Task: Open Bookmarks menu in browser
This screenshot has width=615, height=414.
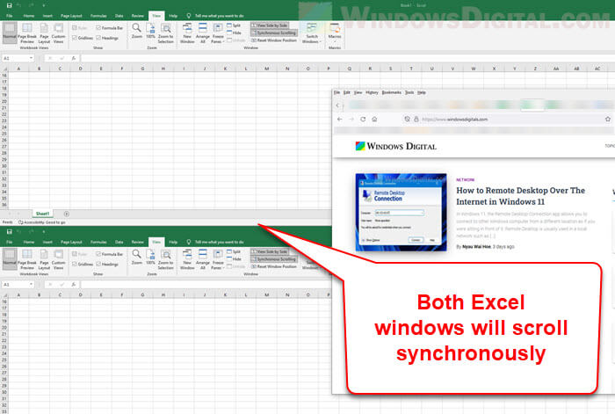Action: 392,92
